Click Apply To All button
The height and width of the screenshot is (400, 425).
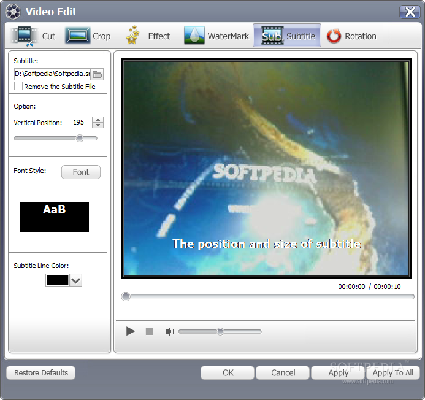[393, 372]
